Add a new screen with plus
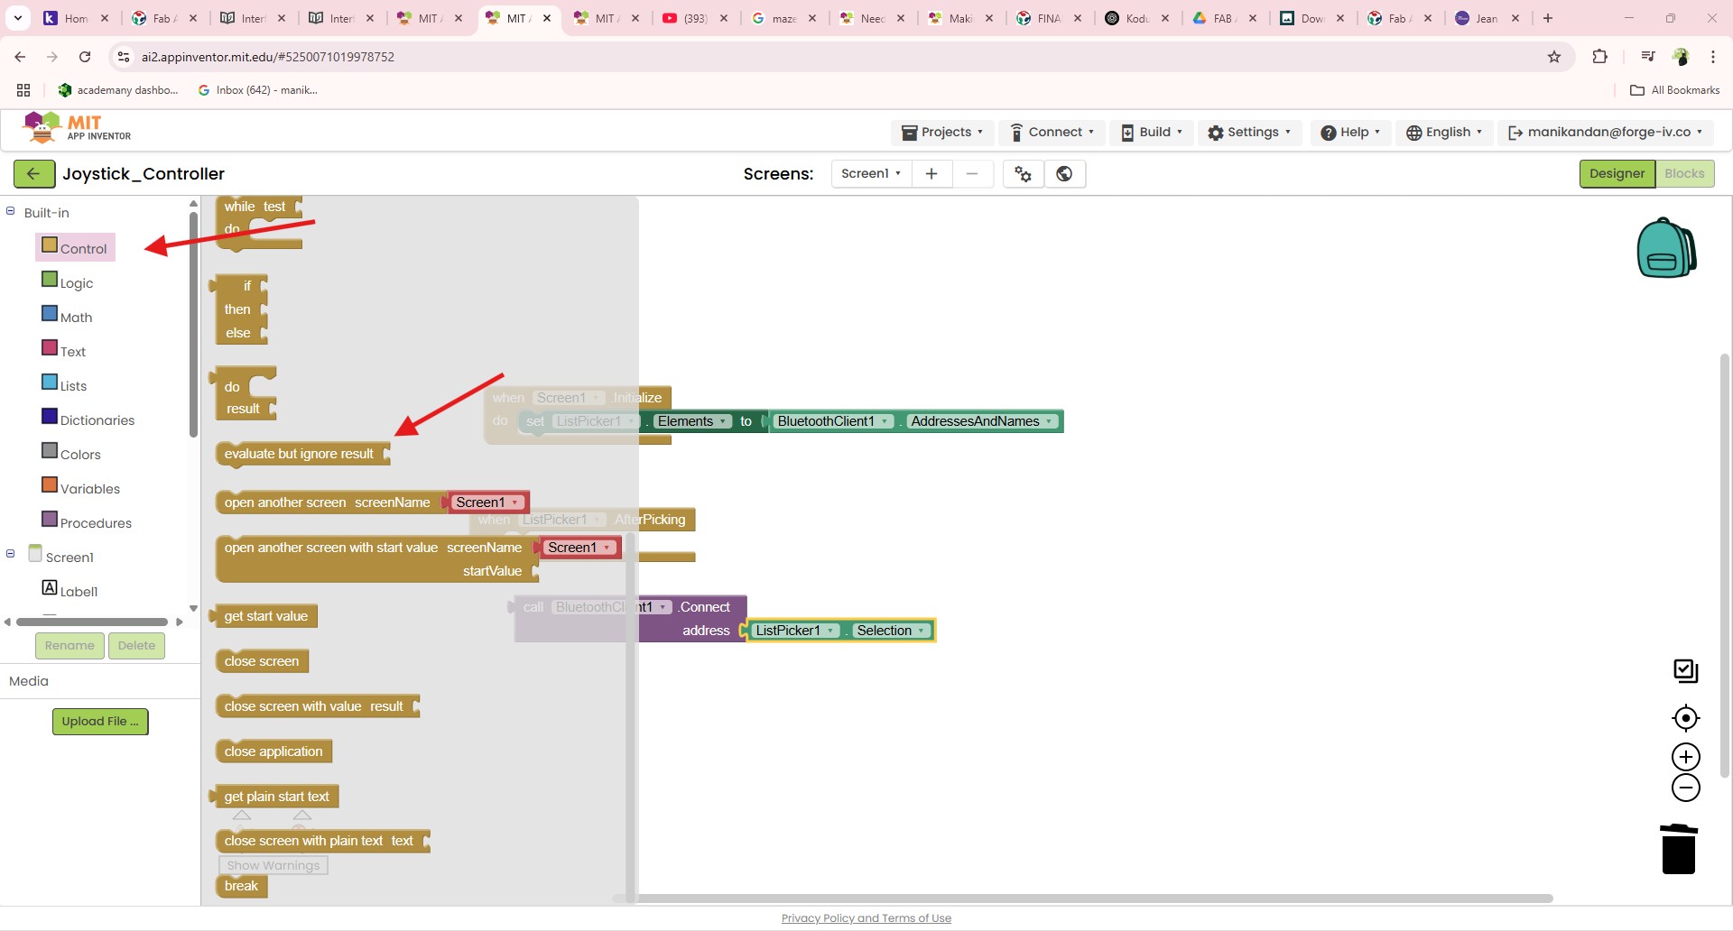The width and height of the screenshot is (1733, 931). pos(931,174)
